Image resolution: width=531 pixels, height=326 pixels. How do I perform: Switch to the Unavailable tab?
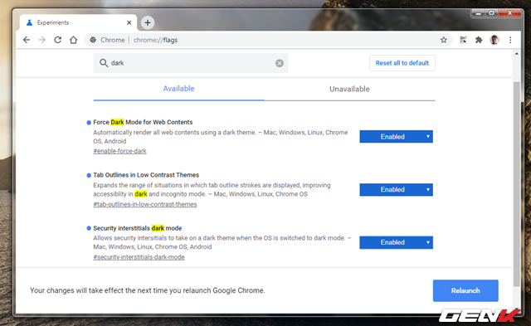click(349, 89)
